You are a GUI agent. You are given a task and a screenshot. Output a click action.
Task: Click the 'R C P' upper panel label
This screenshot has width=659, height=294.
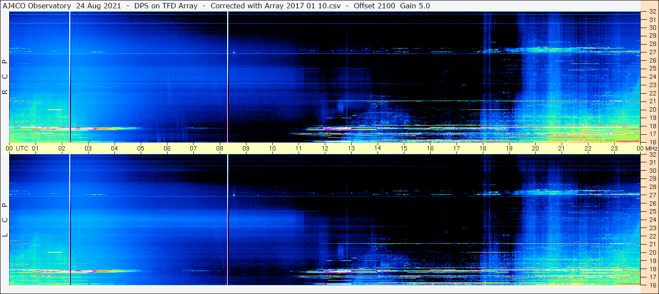tap(5, 77)
